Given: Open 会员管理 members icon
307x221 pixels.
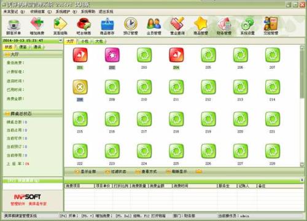Looking at the screenshot, I should coord(154,26).
